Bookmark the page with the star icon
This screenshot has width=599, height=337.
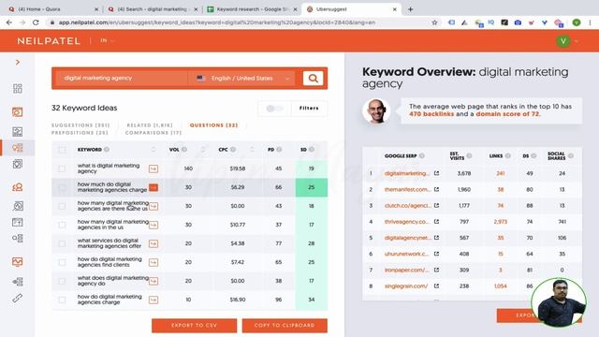(434, 22)
